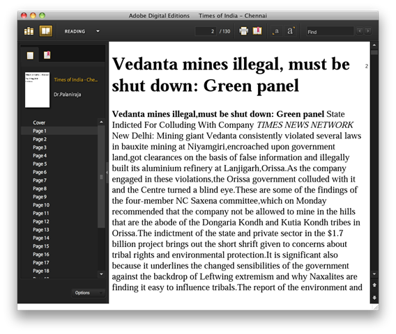Click the yellow minimize window button
The image size is (396, 334).
tap(33, 15)
